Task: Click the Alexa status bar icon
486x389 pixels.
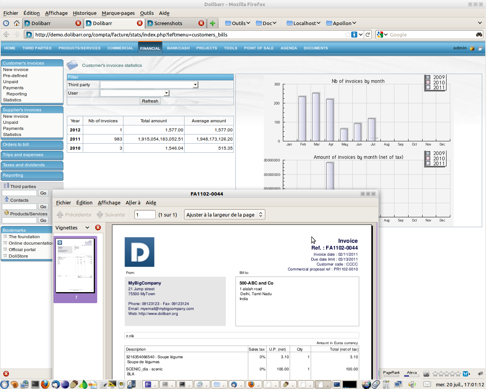Action: 412,373
